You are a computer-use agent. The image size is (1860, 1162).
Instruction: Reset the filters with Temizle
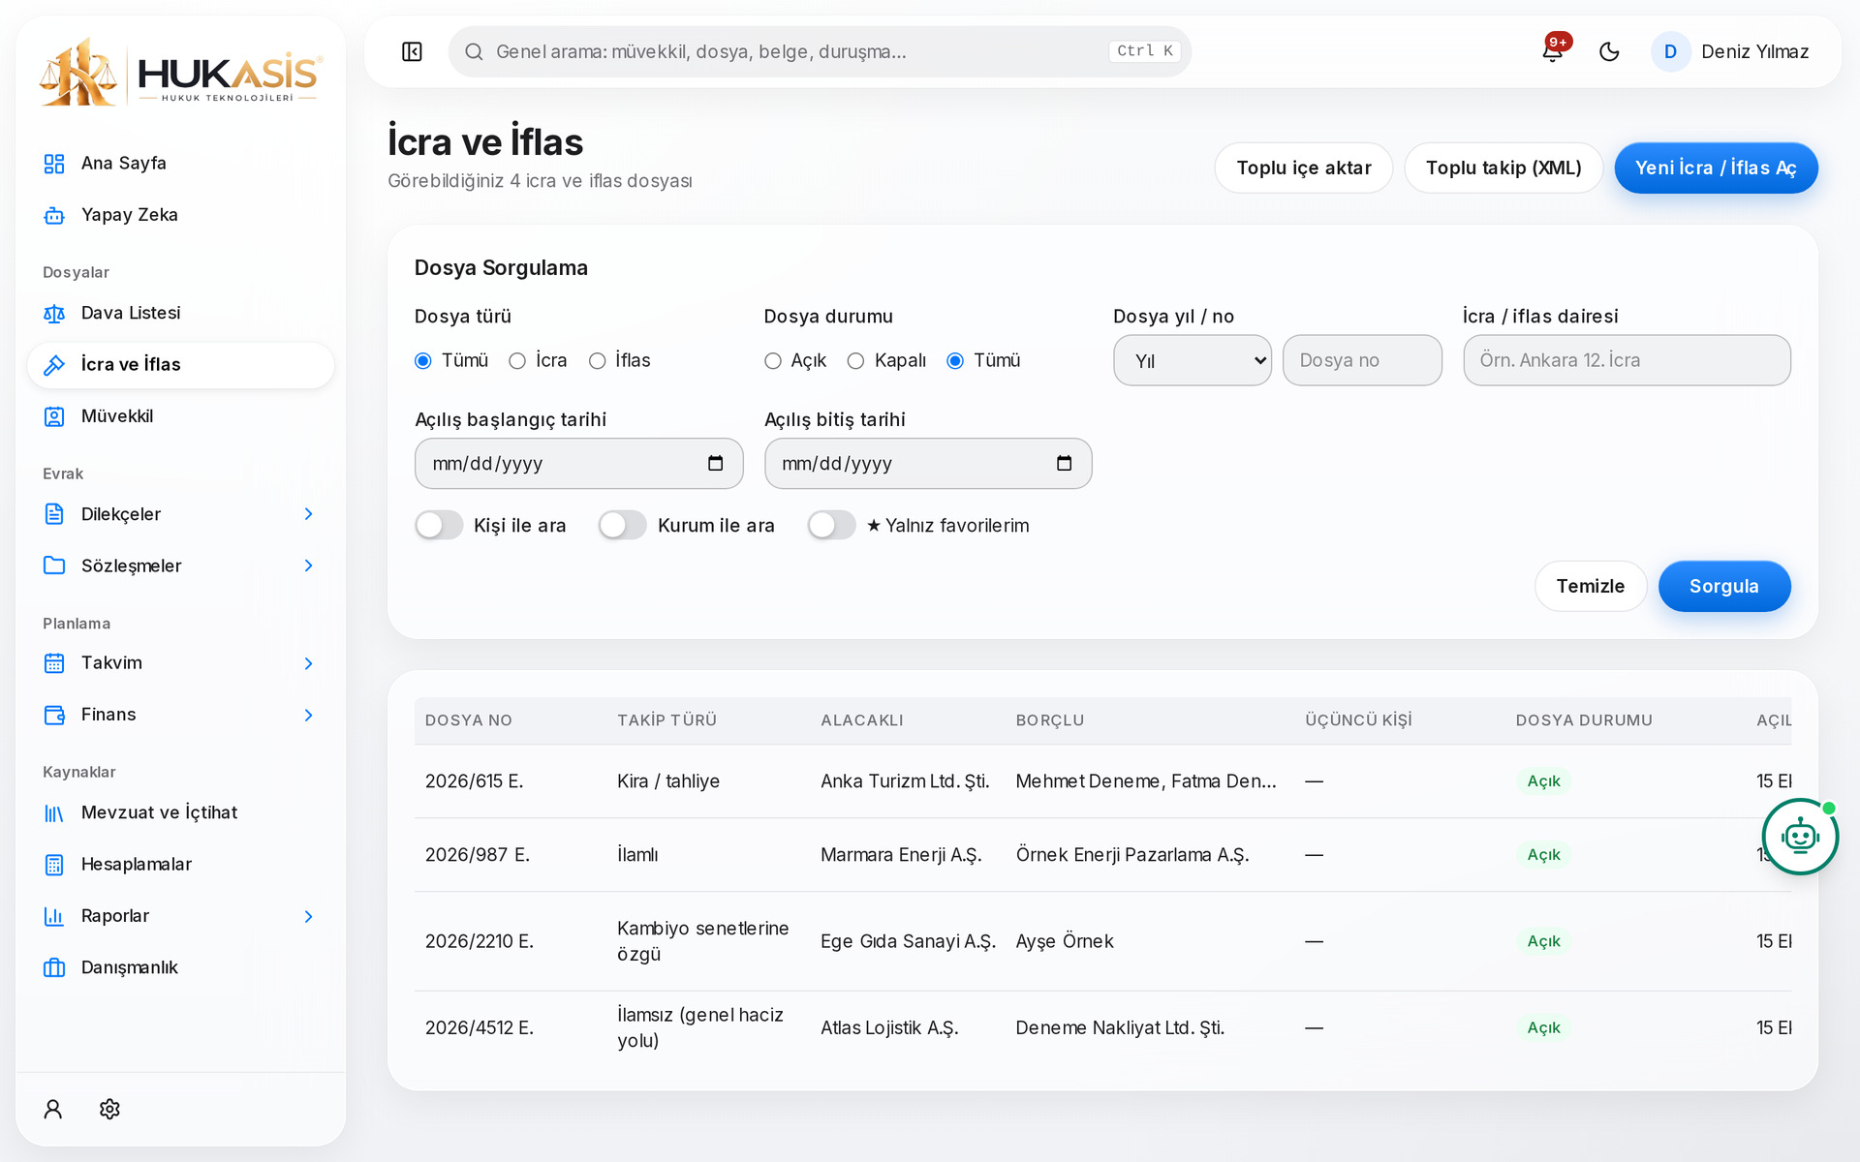click(x=1591, y=586)
